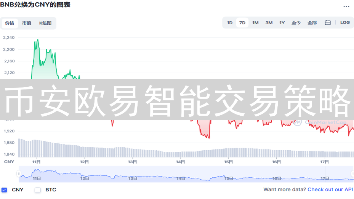The width and height of the screenshot is (354, 199).
Task: Select the 1M time range
Action: coord(255,23)
